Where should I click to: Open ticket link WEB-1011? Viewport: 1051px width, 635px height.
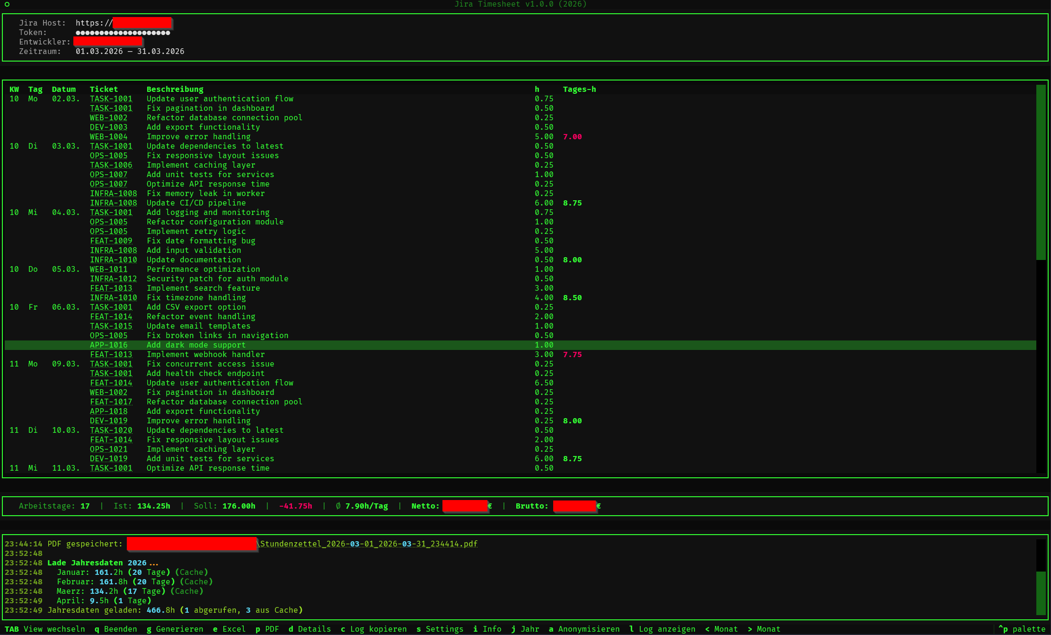click(x=109, y=269)
